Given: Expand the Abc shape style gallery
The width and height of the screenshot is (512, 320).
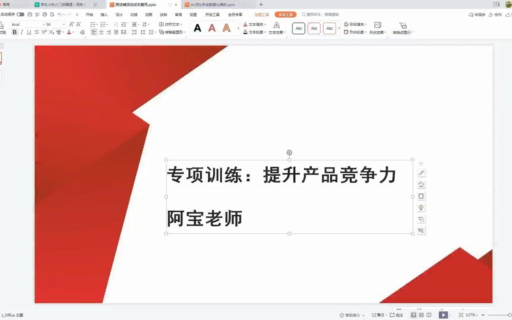Looking at the screenshot, I should pyautogui.click(x=339, y=28).
